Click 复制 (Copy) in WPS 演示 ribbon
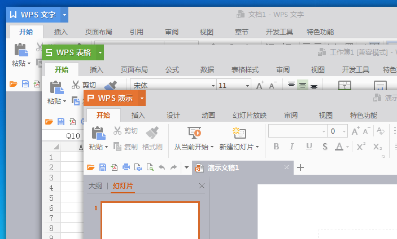 click(x=125, y=147)
